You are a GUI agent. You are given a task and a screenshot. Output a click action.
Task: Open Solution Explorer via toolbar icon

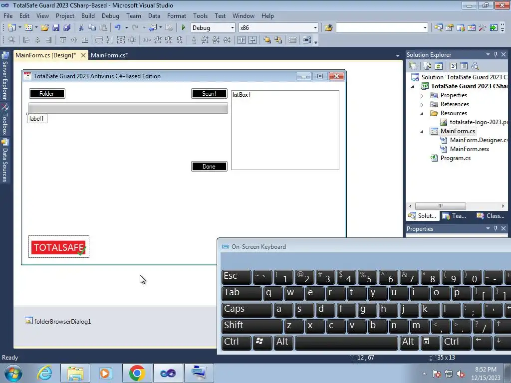pyautogui.click(x=438, y=28)
